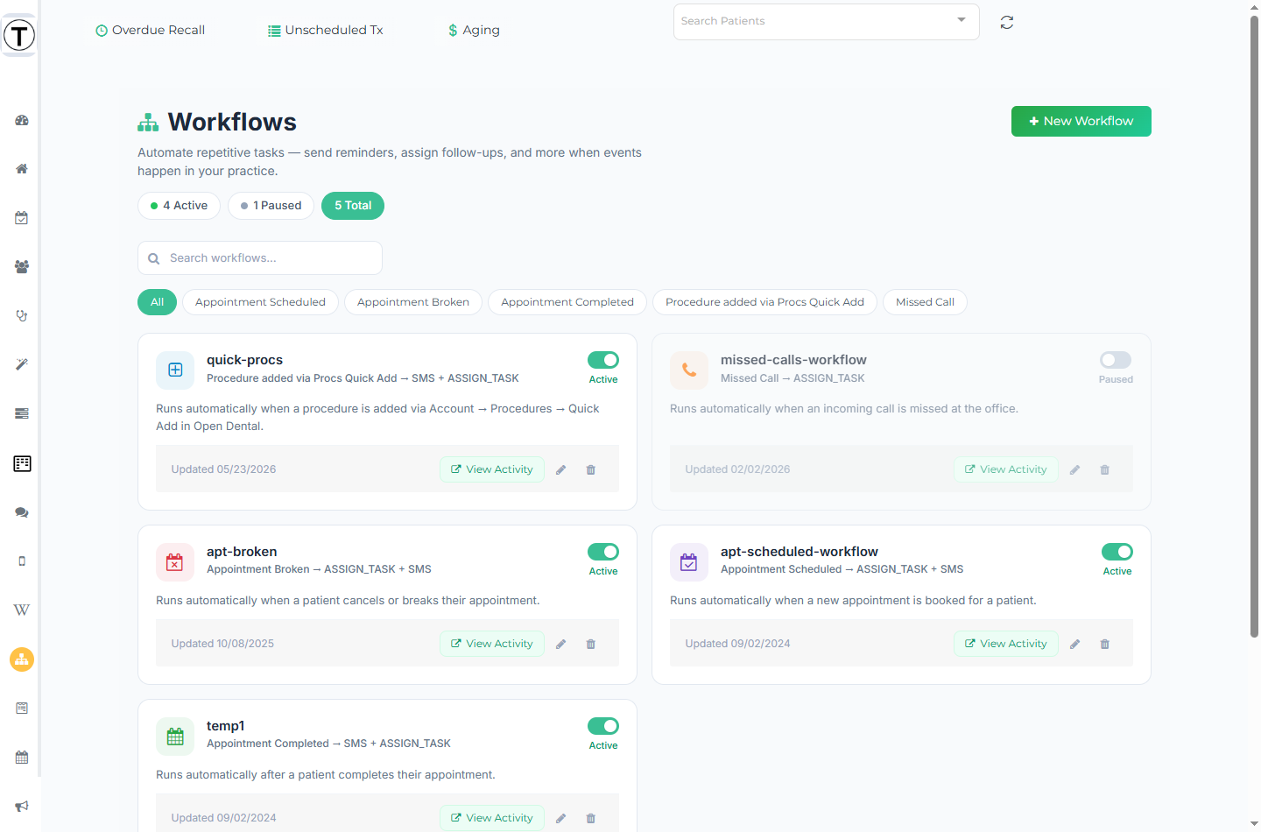The image size is (1261, 832).
Task: Select the Missed Call filter chip
Action: coord(925,302)
